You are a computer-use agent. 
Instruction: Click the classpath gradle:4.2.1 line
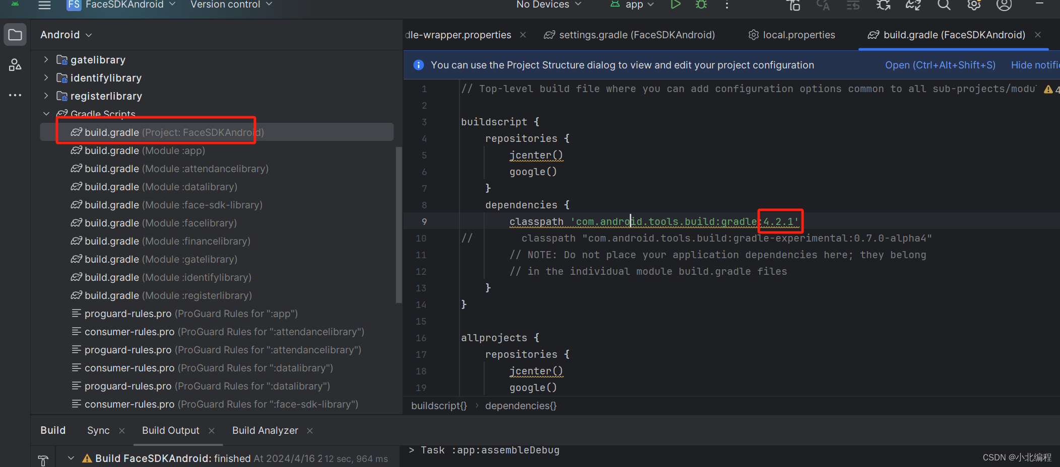point(654,221)
